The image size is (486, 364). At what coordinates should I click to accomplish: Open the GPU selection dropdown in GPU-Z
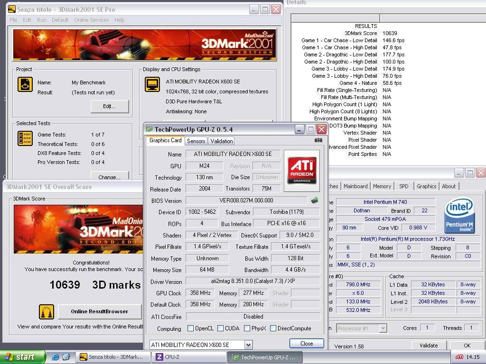point(248,345)
